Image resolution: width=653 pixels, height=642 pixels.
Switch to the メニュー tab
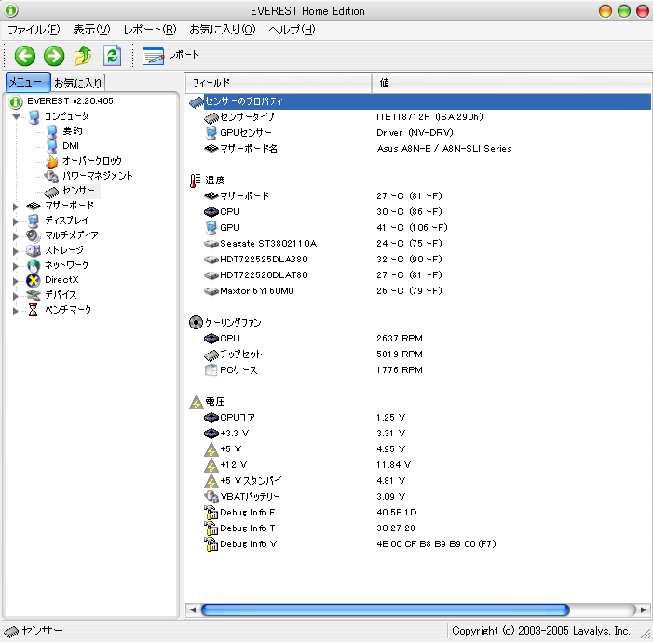click(x=28, y=82)
